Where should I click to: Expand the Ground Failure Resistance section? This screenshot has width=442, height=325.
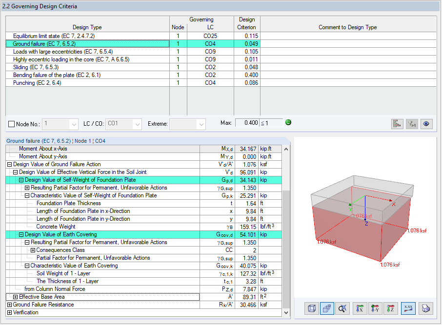pyautogui.click(x=10, y=305)
